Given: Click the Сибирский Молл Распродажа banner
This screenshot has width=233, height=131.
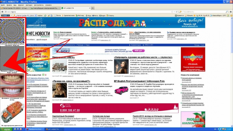Looking at the screenshot, I should 116,23.
